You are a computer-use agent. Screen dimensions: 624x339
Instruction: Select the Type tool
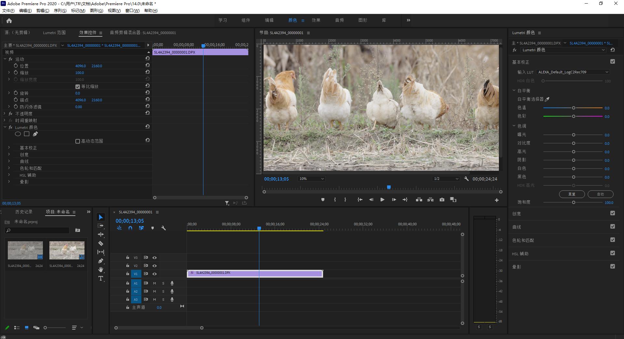(x=101, y=278)
